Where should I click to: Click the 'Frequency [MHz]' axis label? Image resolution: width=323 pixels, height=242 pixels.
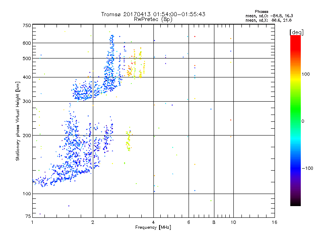point(153,227)
